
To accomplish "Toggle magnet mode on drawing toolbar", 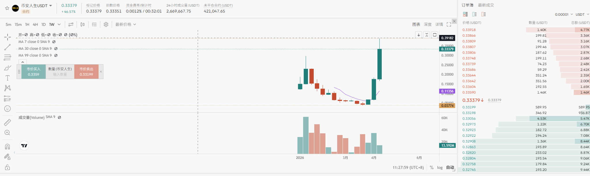I will pyautogui.click(x=7, y=147).
